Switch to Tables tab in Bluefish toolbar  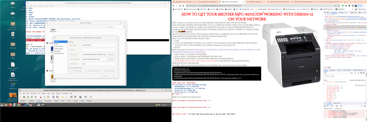(56, 101)
